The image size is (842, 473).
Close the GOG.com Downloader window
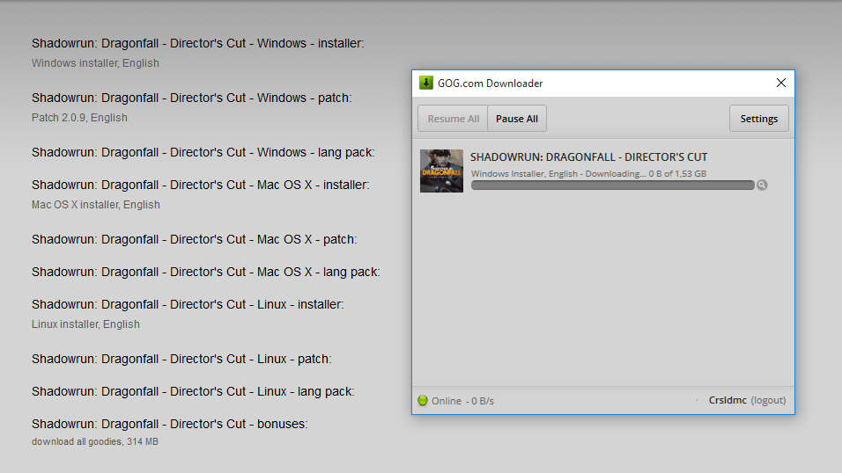(x=780, y=83)
